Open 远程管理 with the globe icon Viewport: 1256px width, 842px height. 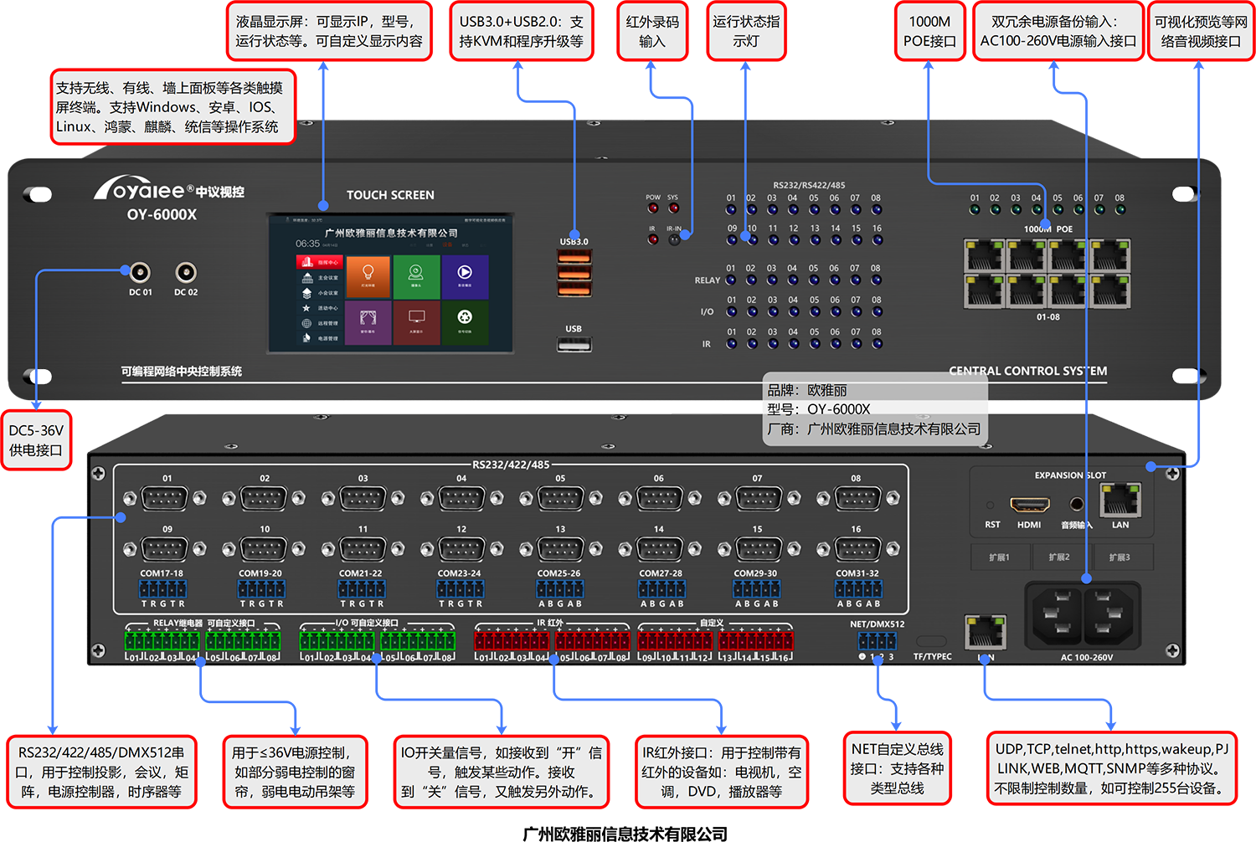[321, 323]
